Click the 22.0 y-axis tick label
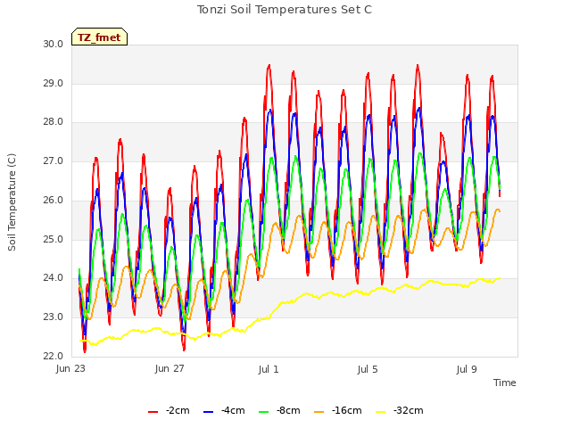This screenshot has height=428, width=571. click(x=54, y=356)
